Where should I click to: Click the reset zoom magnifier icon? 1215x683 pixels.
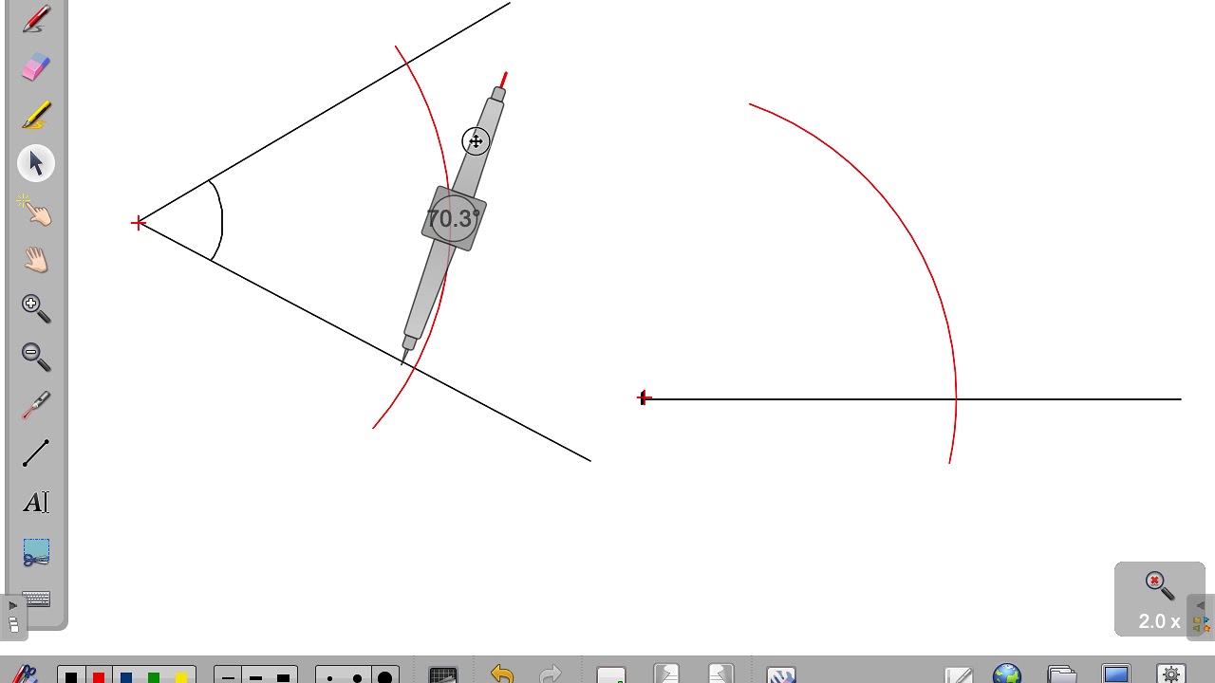(x=1159, y=585)
